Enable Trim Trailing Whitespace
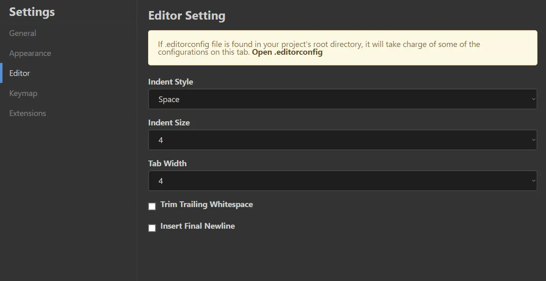Viewport: 546px width, 281px height. click(152, 206)
